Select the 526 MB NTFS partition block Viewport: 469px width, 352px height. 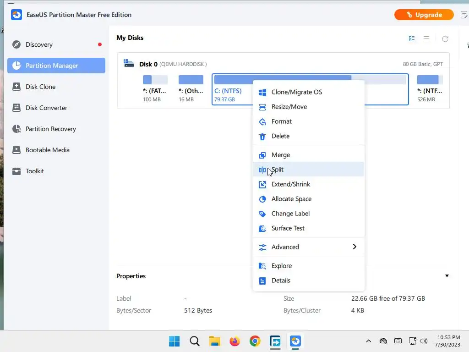pyautogui.click(x=430, y=89)
